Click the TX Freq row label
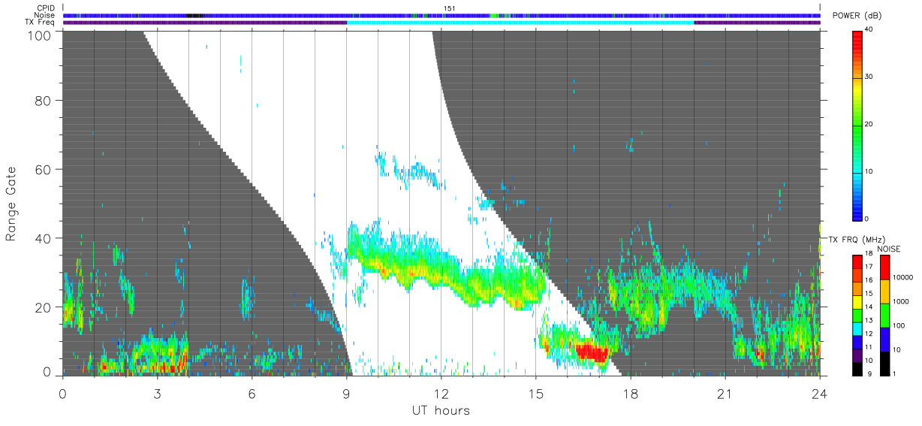Image resolution: width=922 pixels, height=426 pixels. pyautogui.click(x=41, y=23)
